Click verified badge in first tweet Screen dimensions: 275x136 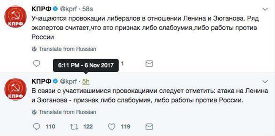pos(55,9)
